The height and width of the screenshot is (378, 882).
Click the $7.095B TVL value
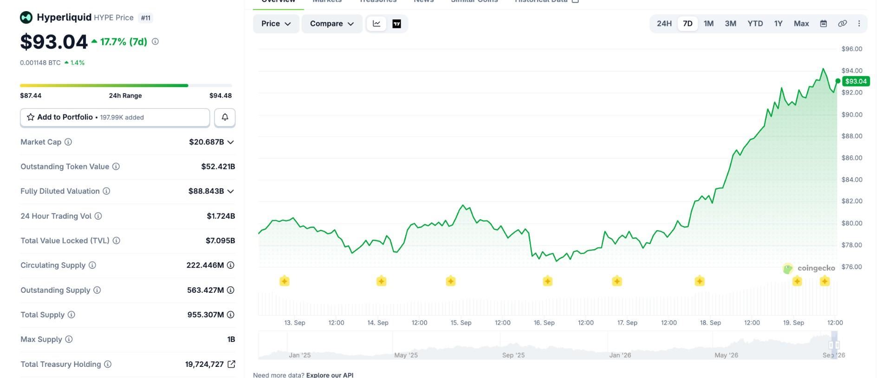(220, 240)
